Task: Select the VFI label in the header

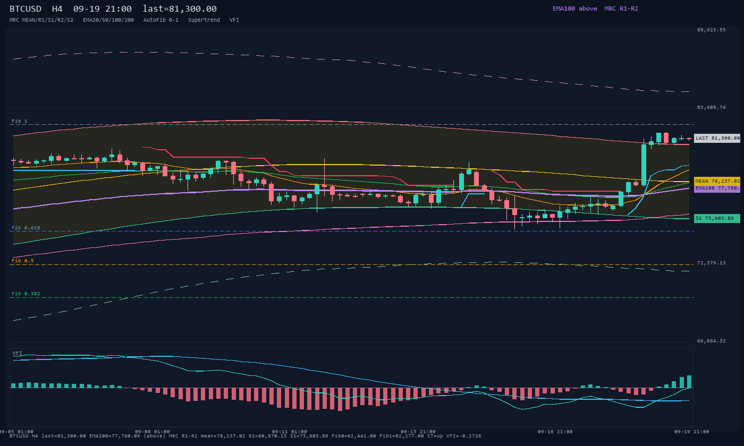Action: (234, 20)
